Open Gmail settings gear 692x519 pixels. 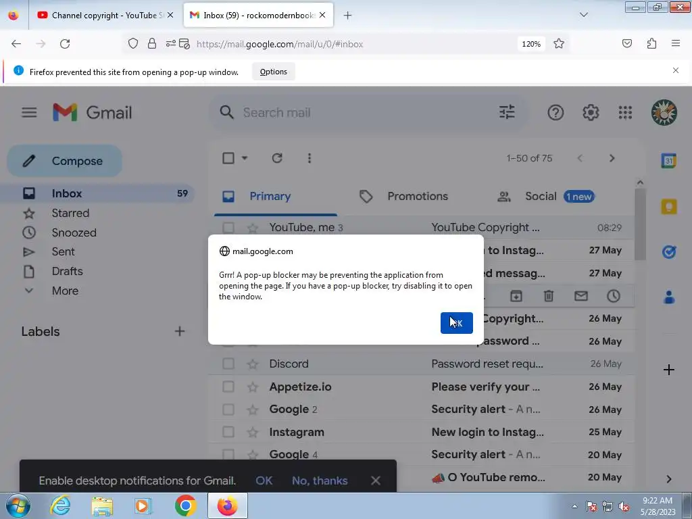591,113
